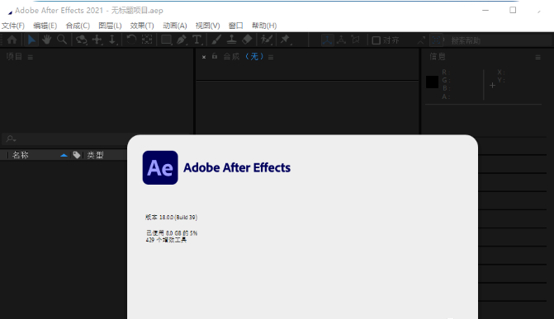Click the 版本 18.0.0 (Build 39) text

[171, 218]
